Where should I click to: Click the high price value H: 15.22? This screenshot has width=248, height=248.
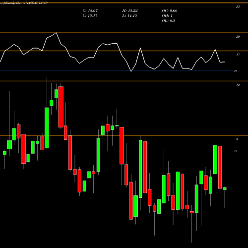(x=130, y=11)
